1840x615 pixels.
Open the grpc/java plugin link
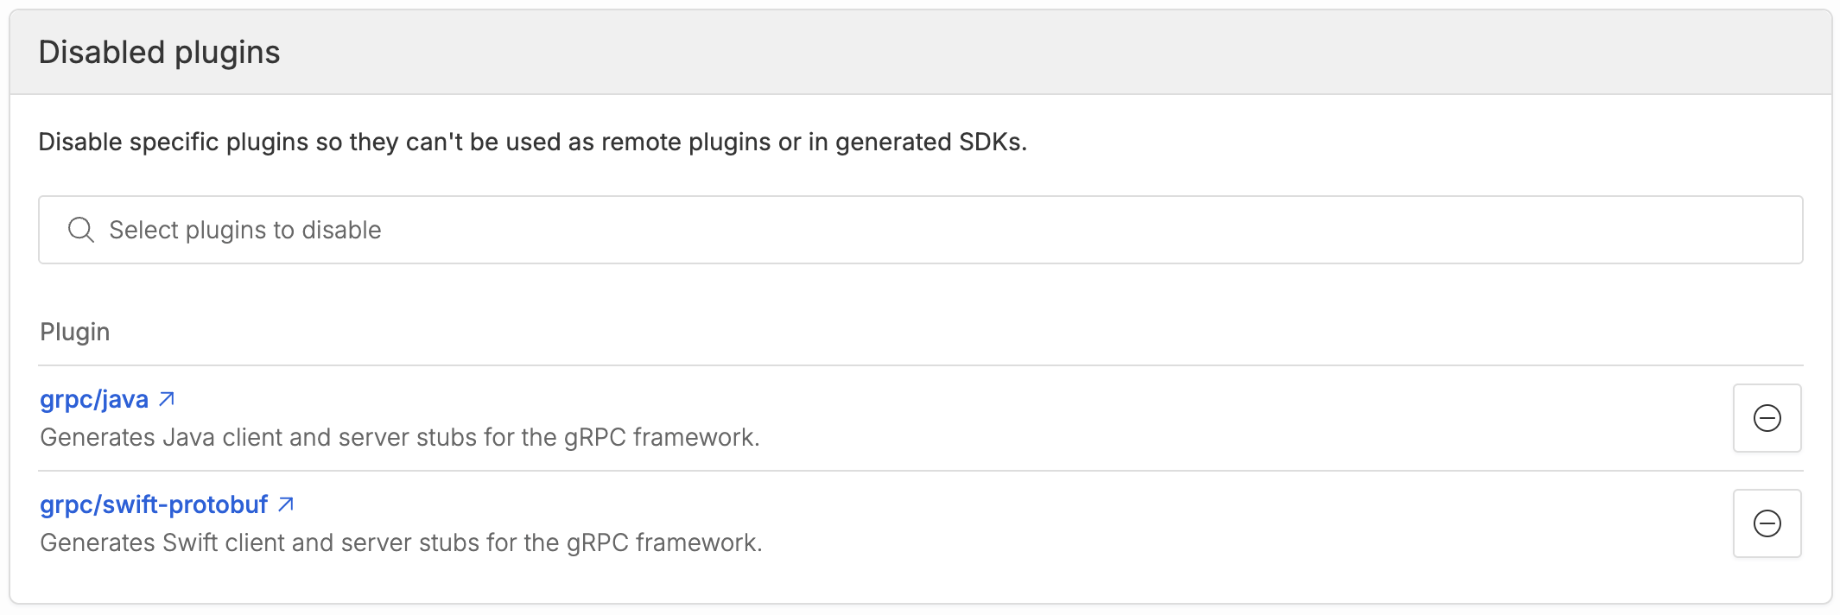tap(94, 399)
